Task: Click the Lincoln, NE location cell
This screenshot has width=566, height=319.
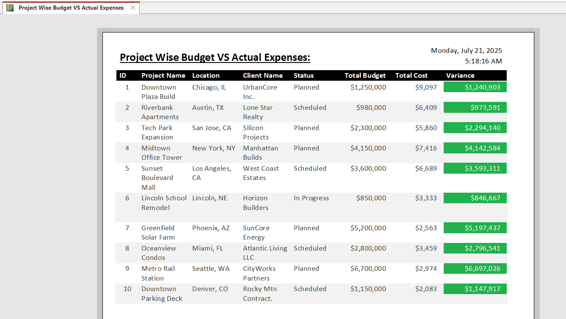Action: click(210, 198)
